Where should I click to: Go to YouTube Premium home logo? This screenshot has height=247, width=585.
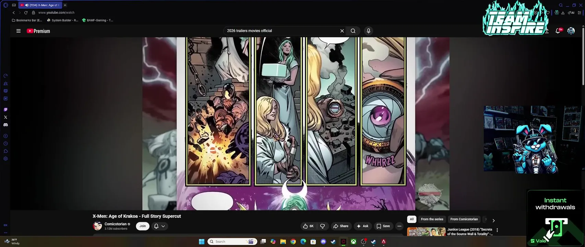pyautogui.click(x=38, y=31)
